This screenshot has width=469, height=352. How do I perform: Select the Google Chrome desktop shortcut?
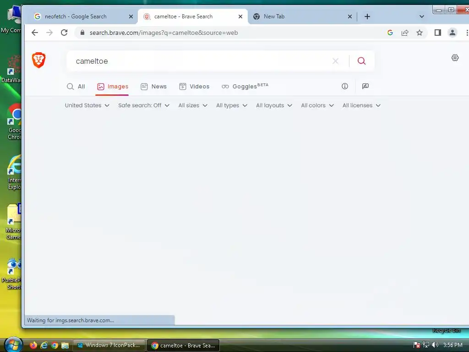[14, 122]
